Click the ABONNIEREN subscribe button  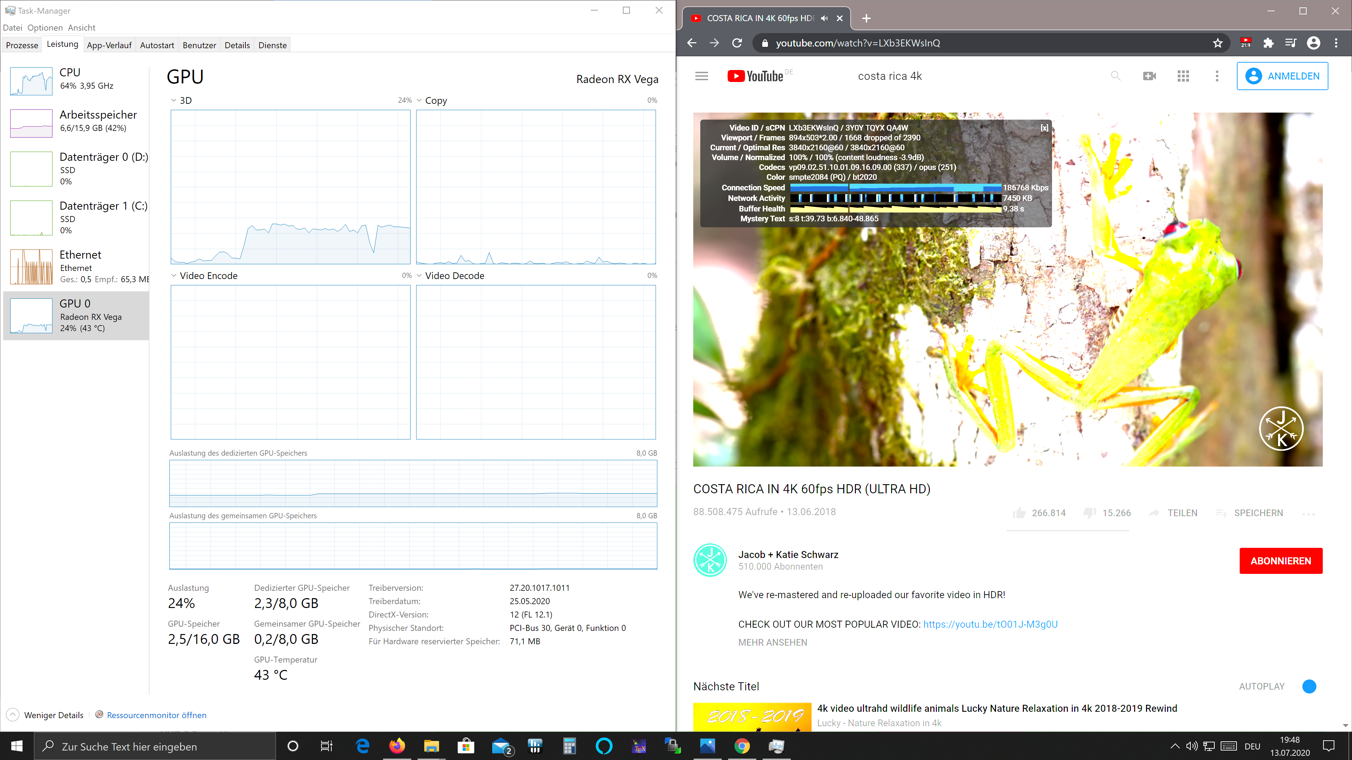1281,561
